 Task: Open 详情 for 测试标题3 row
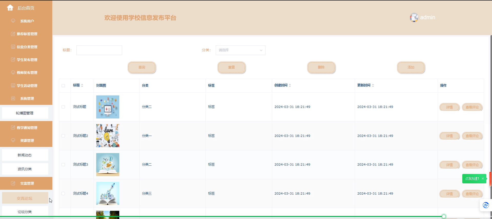[x=449, y=165]
